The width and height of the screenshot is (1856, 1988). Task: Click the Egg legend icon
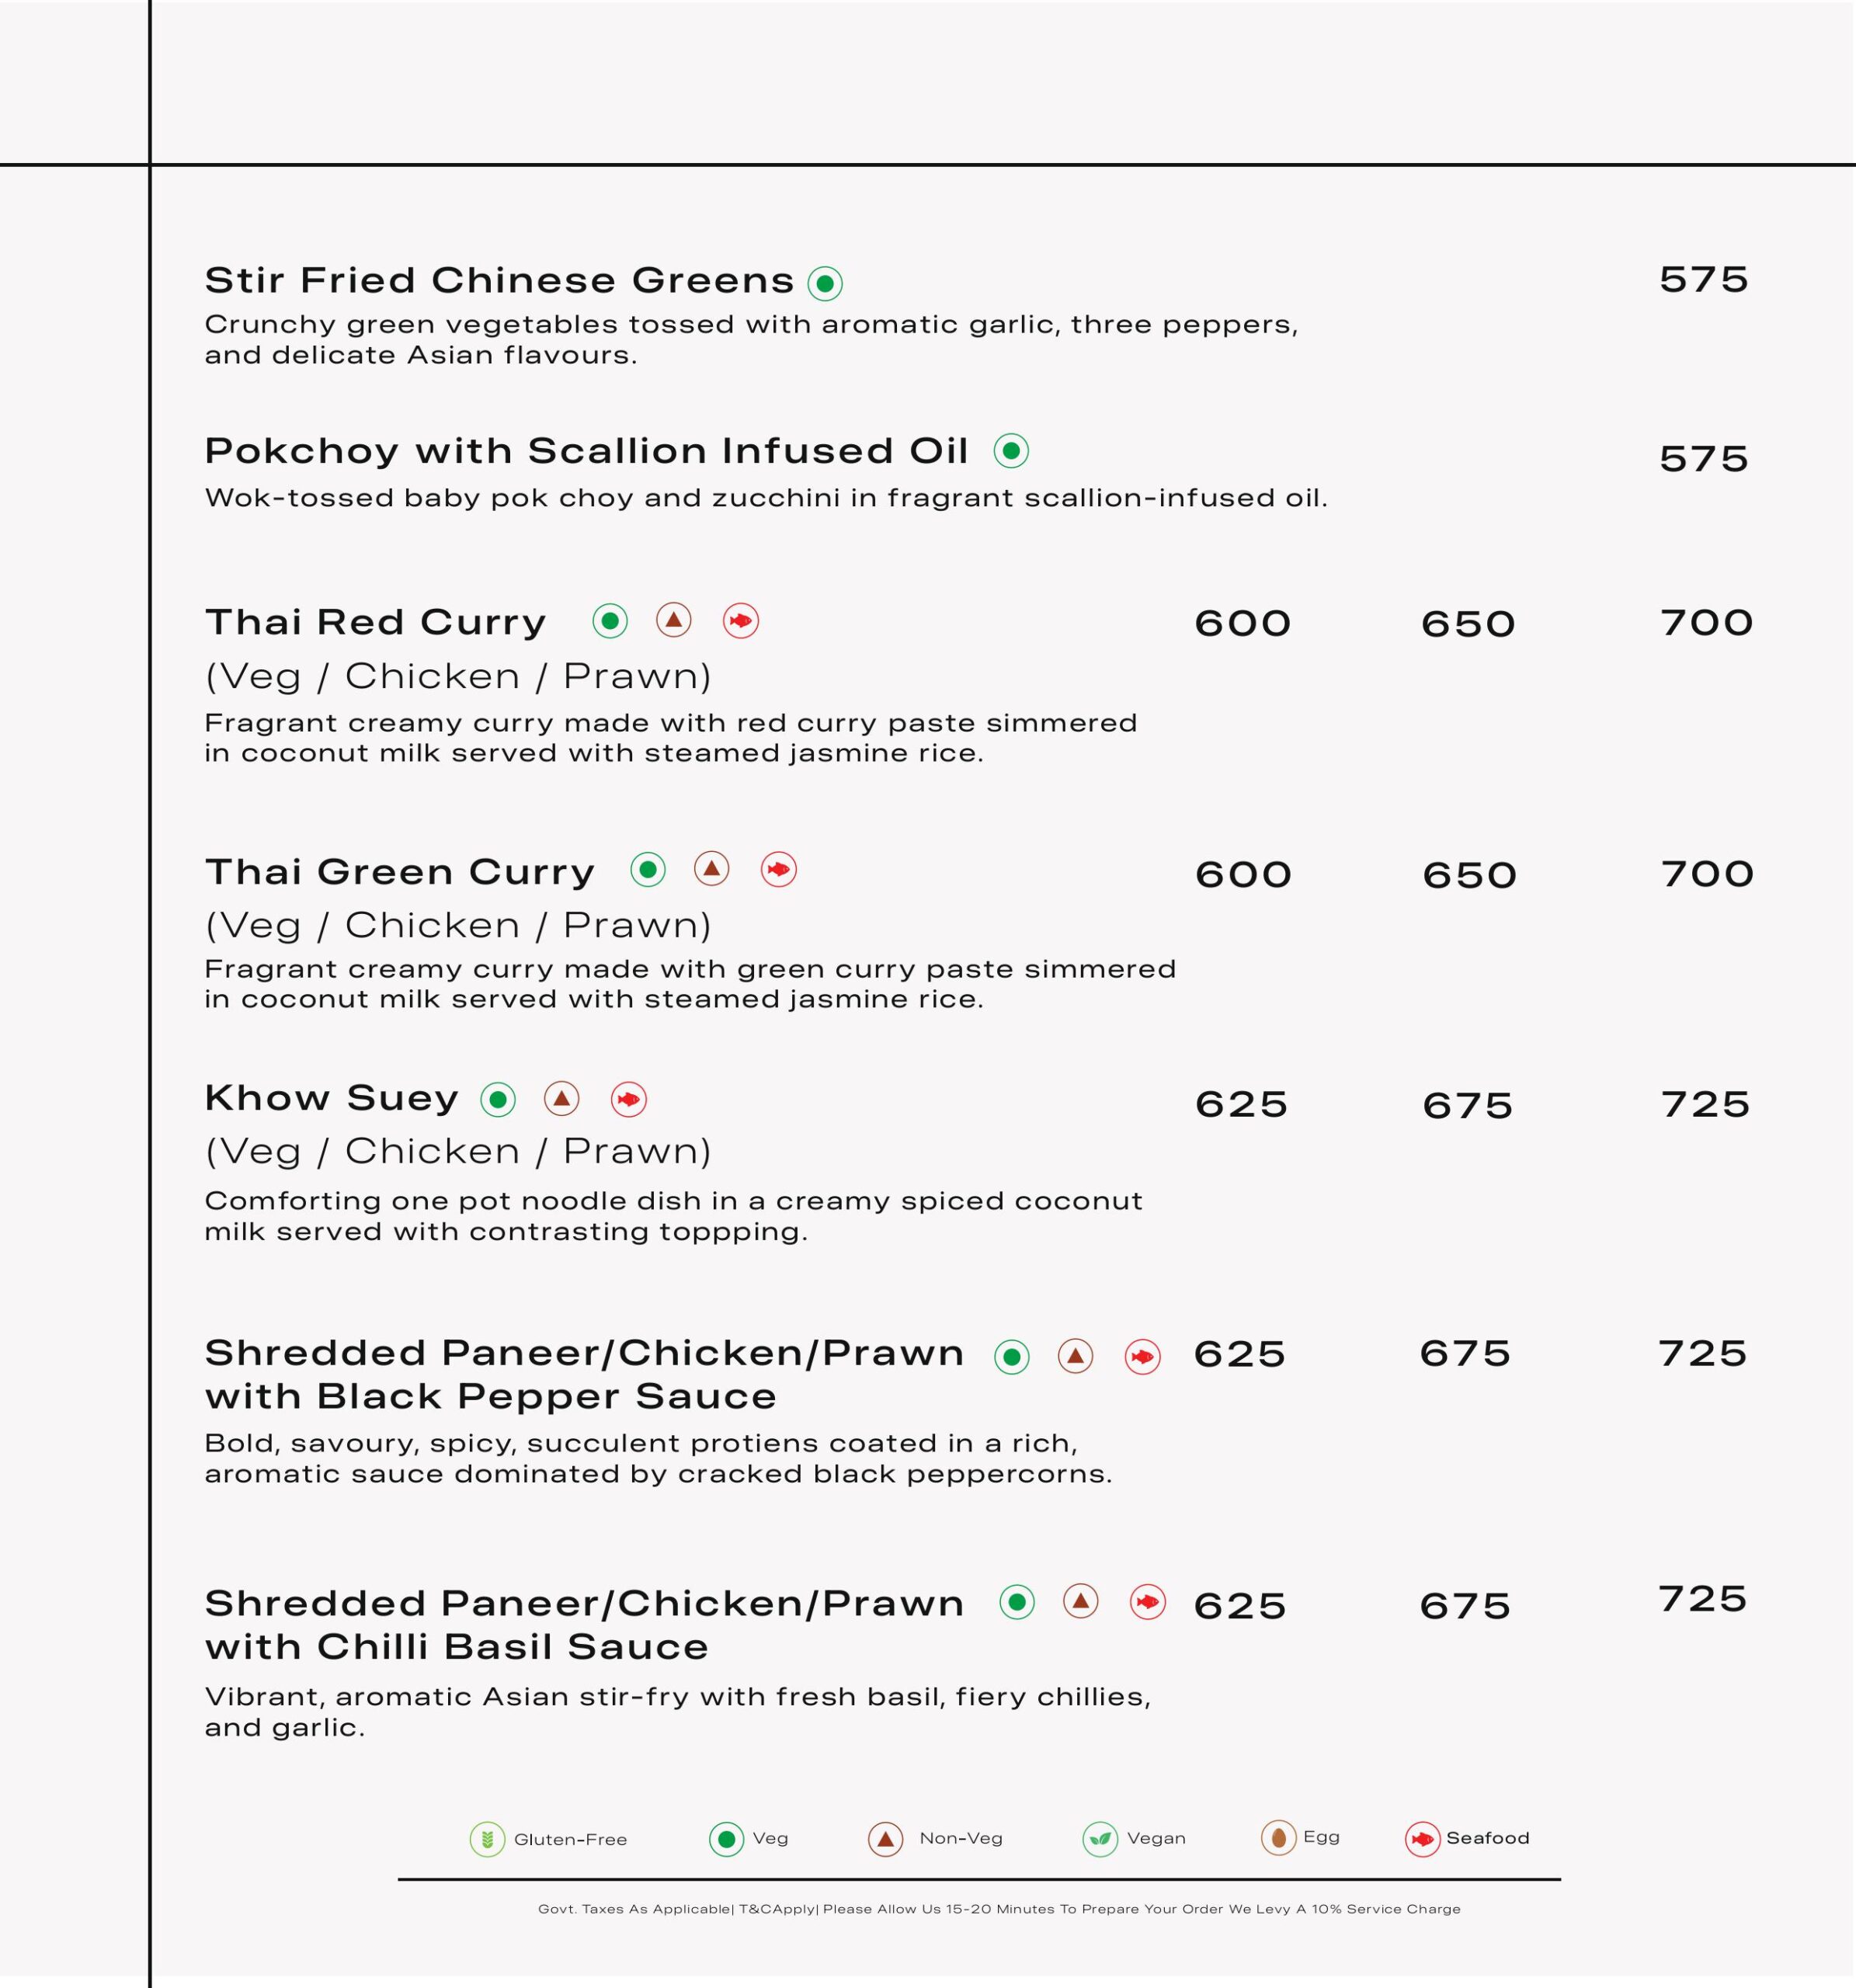1278,1838
